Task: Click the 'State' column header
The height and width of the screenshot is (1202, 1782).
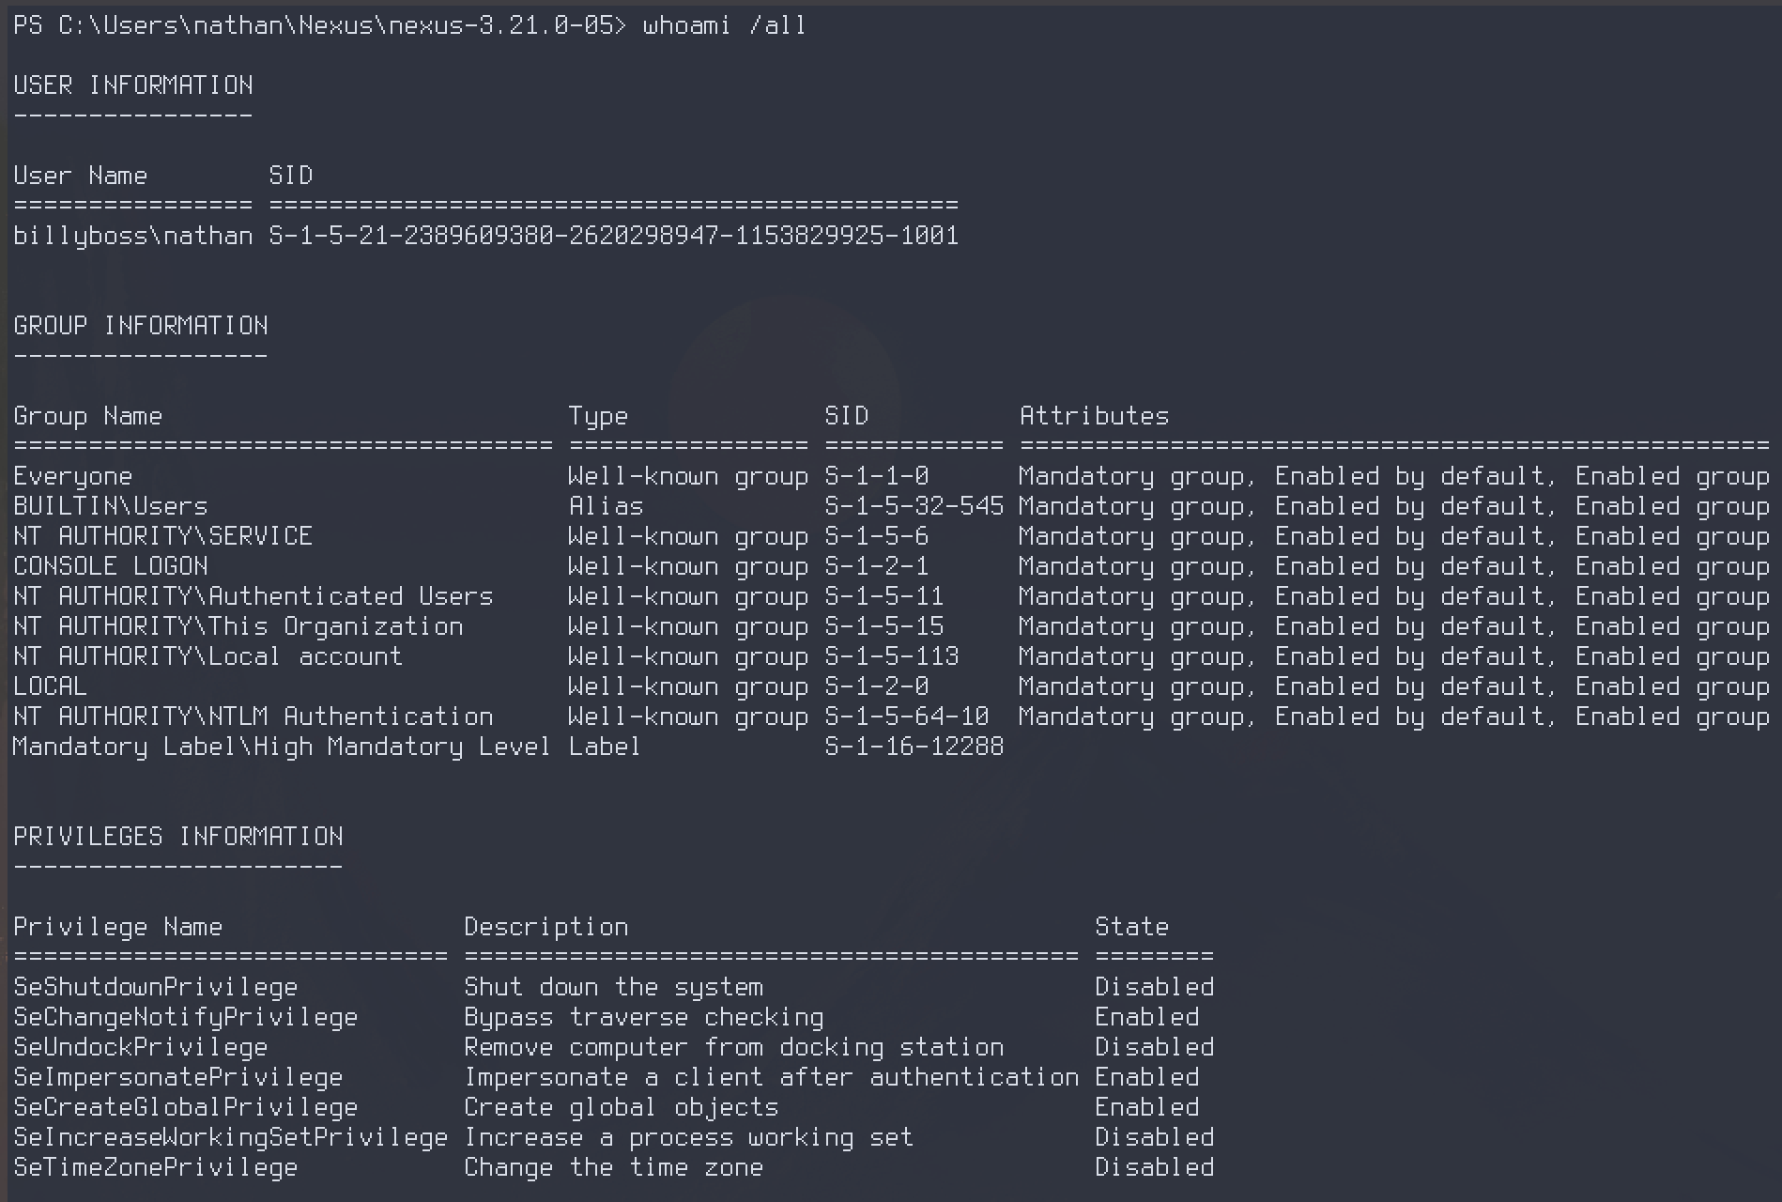Action: [1132, 927]
